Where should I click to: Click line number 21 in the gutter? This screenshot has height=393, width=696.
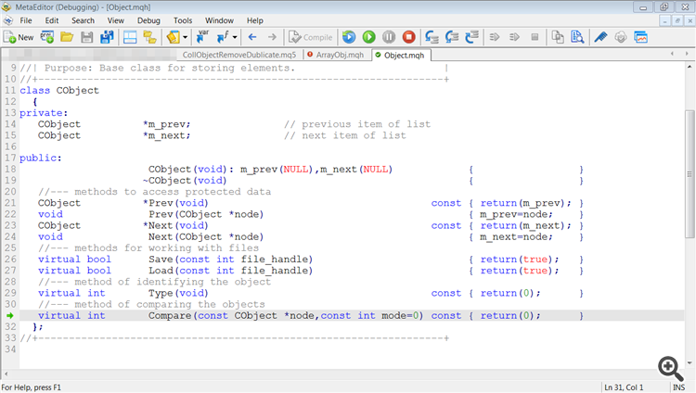[x=10, y=203]
